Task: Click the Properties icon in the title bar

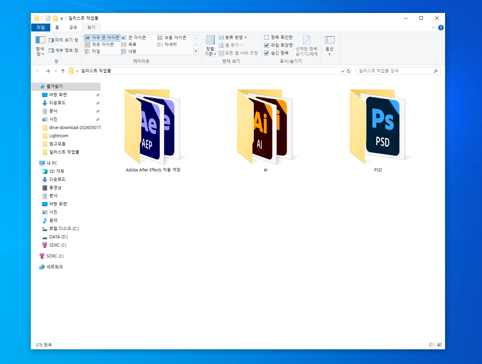Action: (x=48, y=18)
